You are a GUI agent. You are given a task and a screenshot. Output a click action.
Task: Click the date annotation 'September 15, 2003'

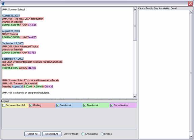(13, 43)
